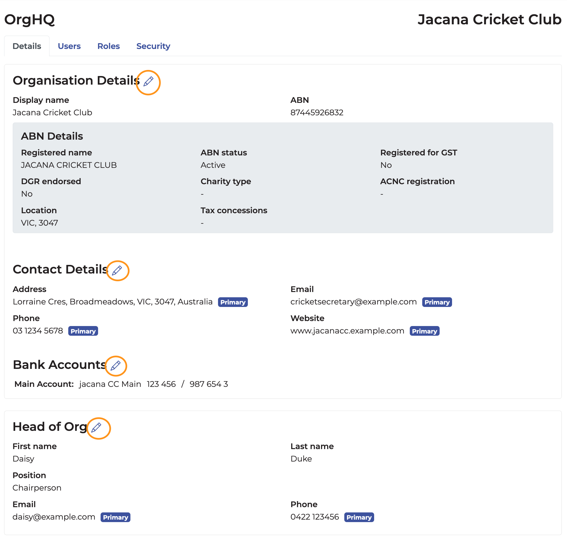Viewport: 567px width, 542px height.
Task: Click the Main Account bank entry
Action: point(121,384)
